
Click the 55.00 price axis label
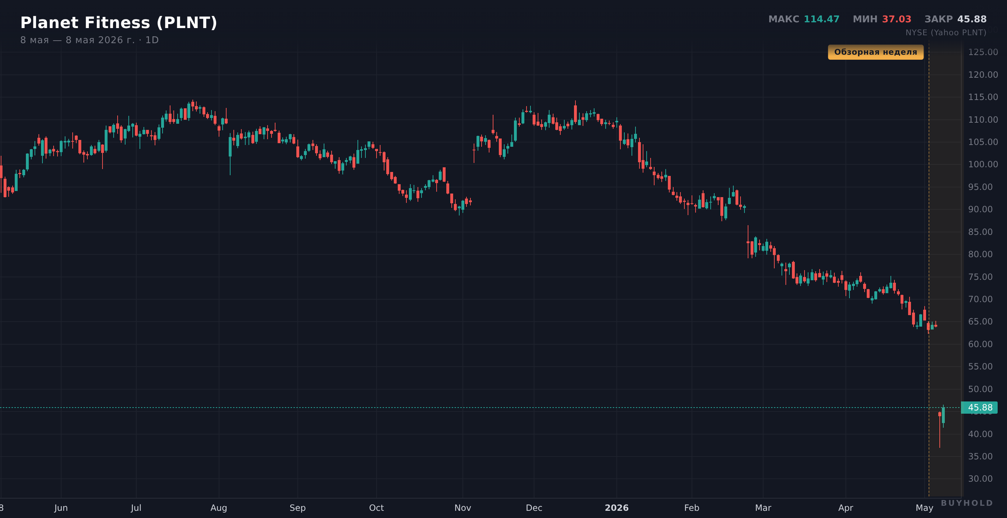980,366
